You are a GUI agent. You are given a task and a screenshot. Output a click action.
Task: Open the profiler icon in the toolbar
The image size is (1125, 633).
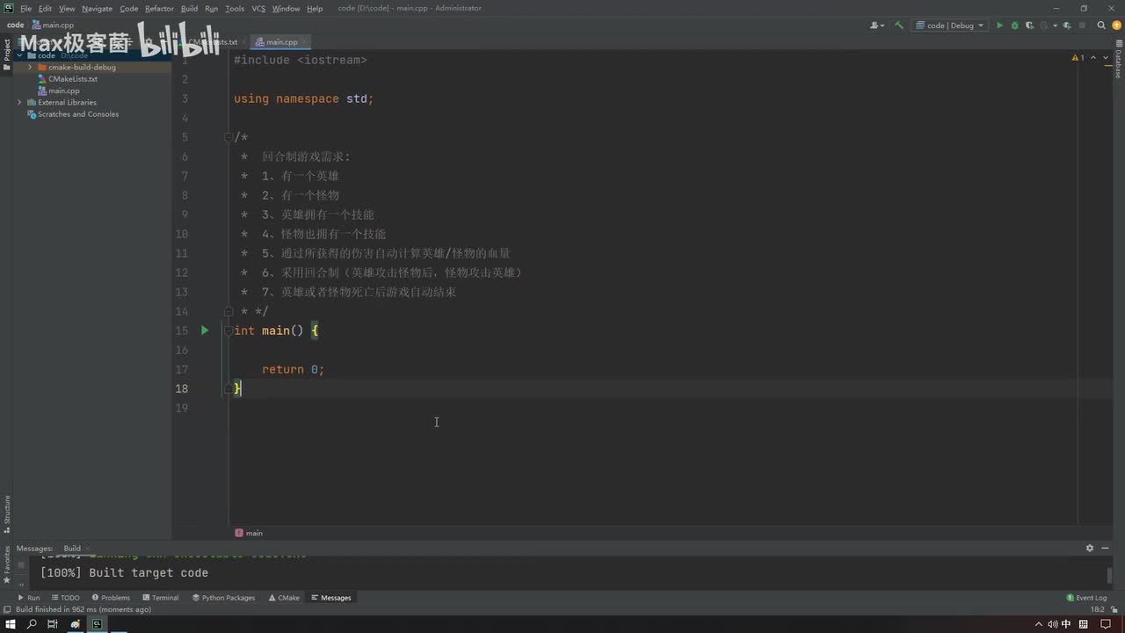tap(1044, 25)
